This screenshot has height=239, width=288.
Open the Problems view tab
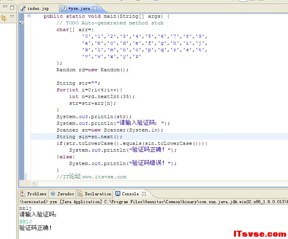34,194
